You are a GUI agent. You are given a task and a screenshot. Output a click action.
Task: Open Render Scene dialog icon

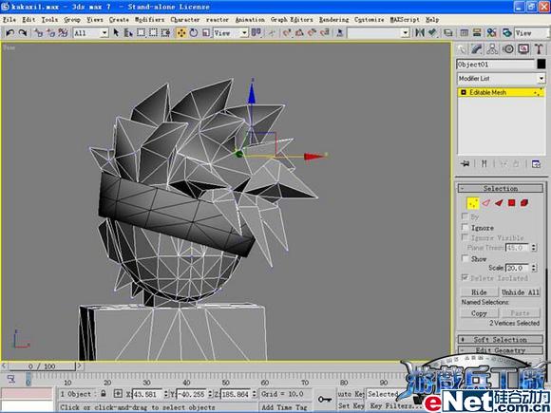point(506,32)
